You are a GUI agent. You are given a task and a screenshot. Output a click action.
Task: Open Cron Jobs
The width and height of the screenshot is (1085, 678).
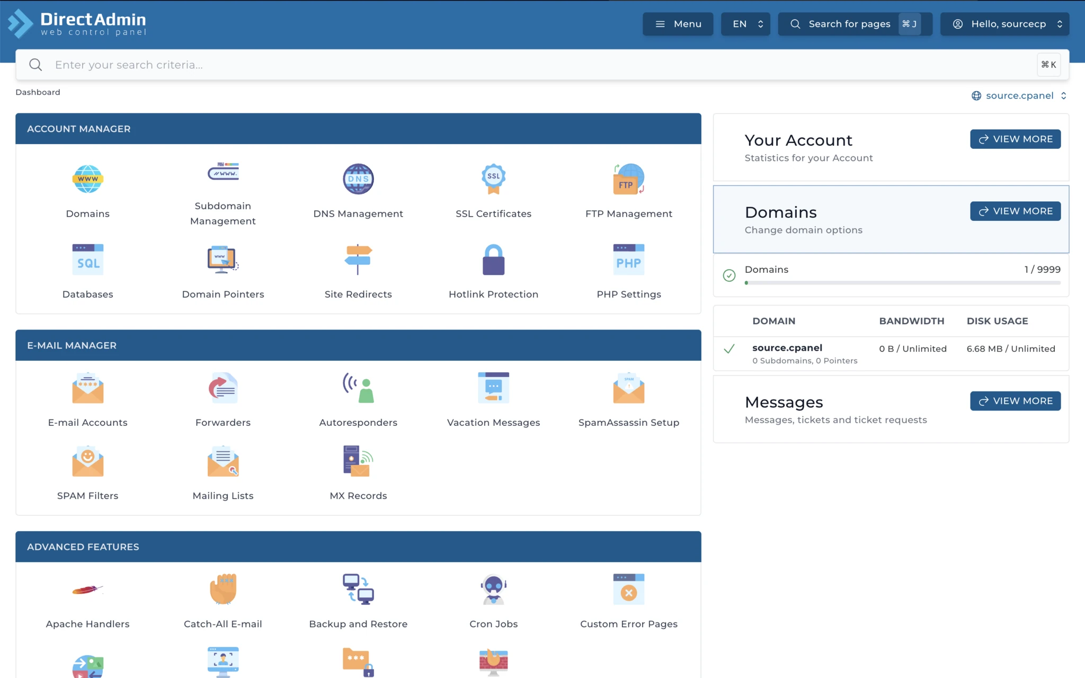[x=493, y=589]
